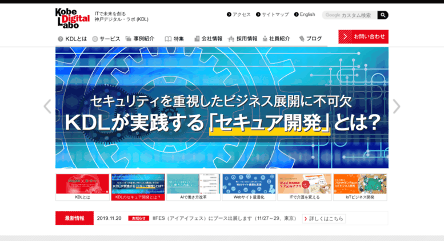This screenshot has height=241, width=444.
Task: Click the セキュア開発 hero banner image
Action: [222, 108]
